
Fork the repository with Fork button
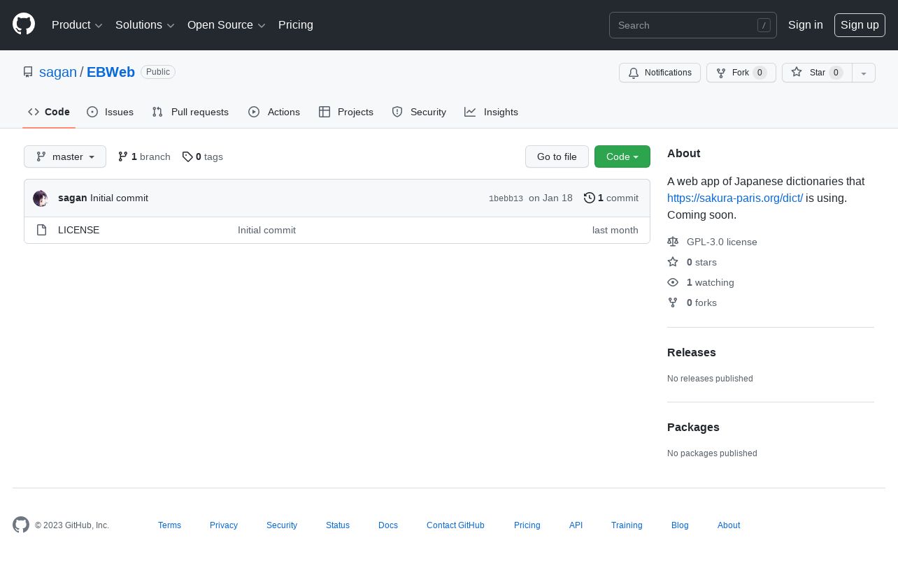click(741, 73)
